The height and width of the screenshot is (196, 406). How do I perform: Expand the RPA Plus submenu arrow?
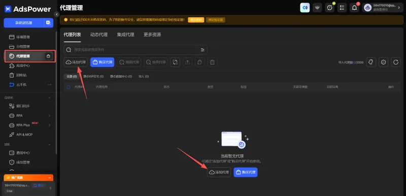pyautogui.click(x=49, y=125)
